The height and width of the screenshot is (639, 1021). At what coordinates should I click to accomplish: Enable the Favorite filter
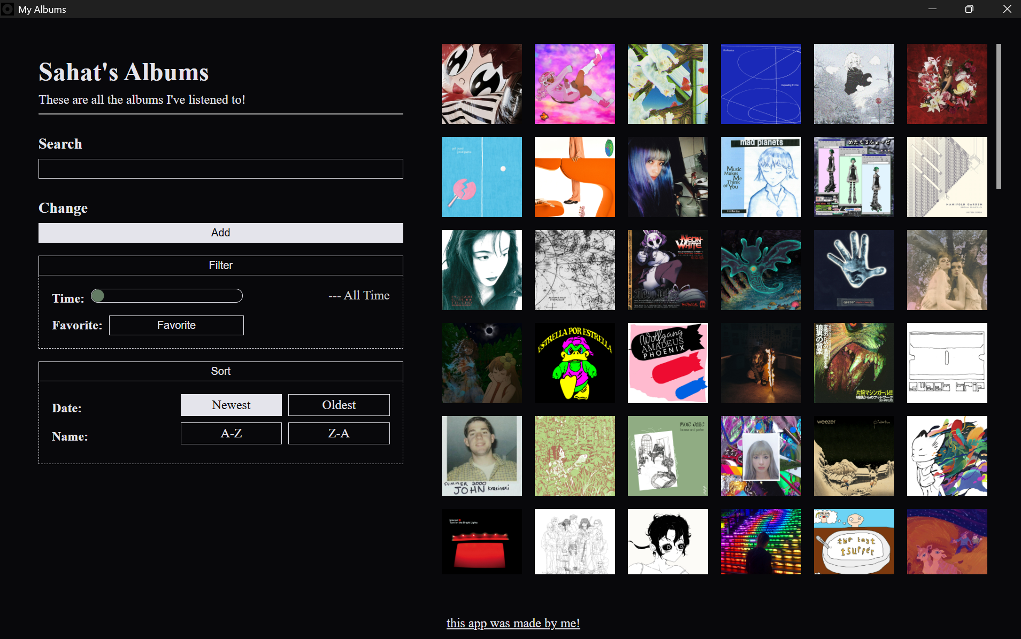(x=176, y=325)
